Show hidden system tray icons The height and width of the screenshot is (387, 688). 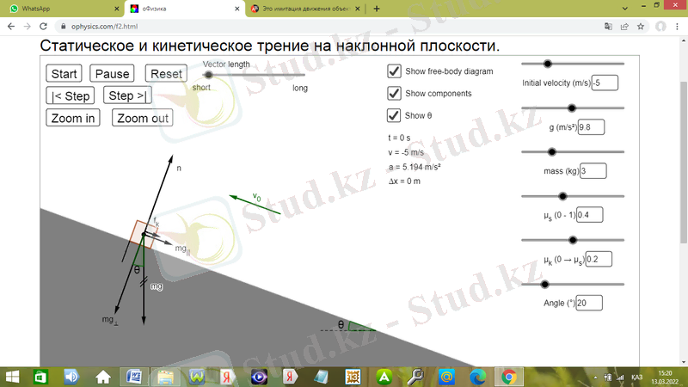pos(595,378)
